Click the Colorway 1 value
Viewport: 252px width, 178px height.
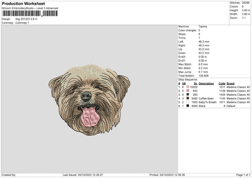[21, 23]
